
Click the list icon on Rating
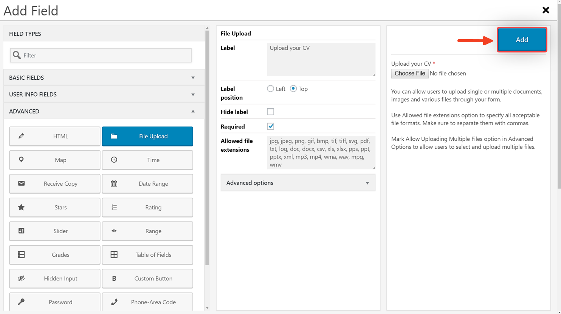(114, 207)
